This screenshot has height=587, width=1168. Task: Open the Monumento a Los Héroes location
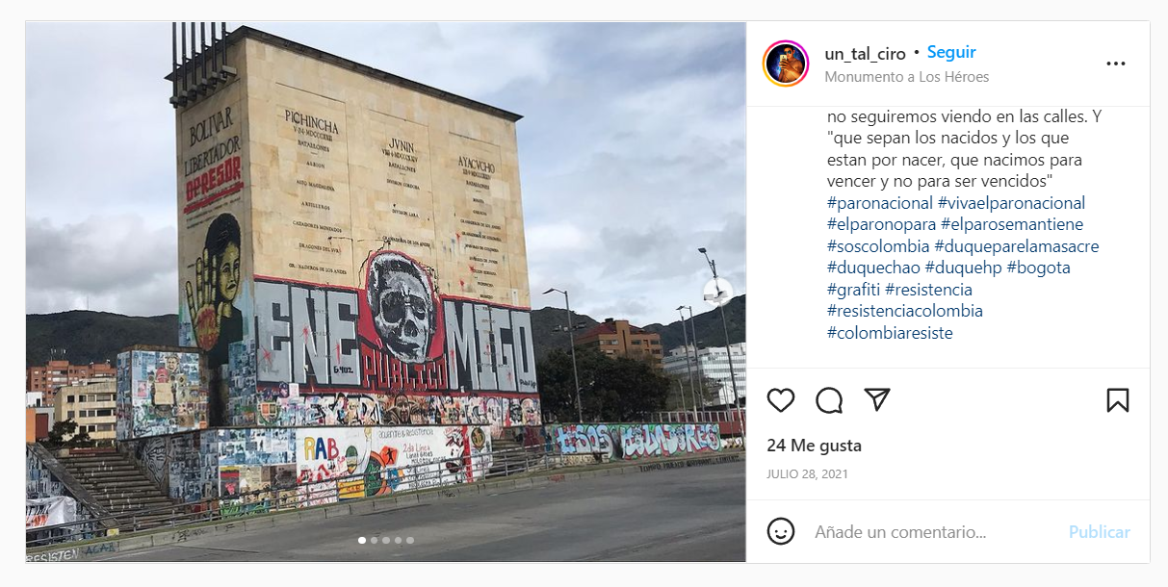tap(907, 77)
